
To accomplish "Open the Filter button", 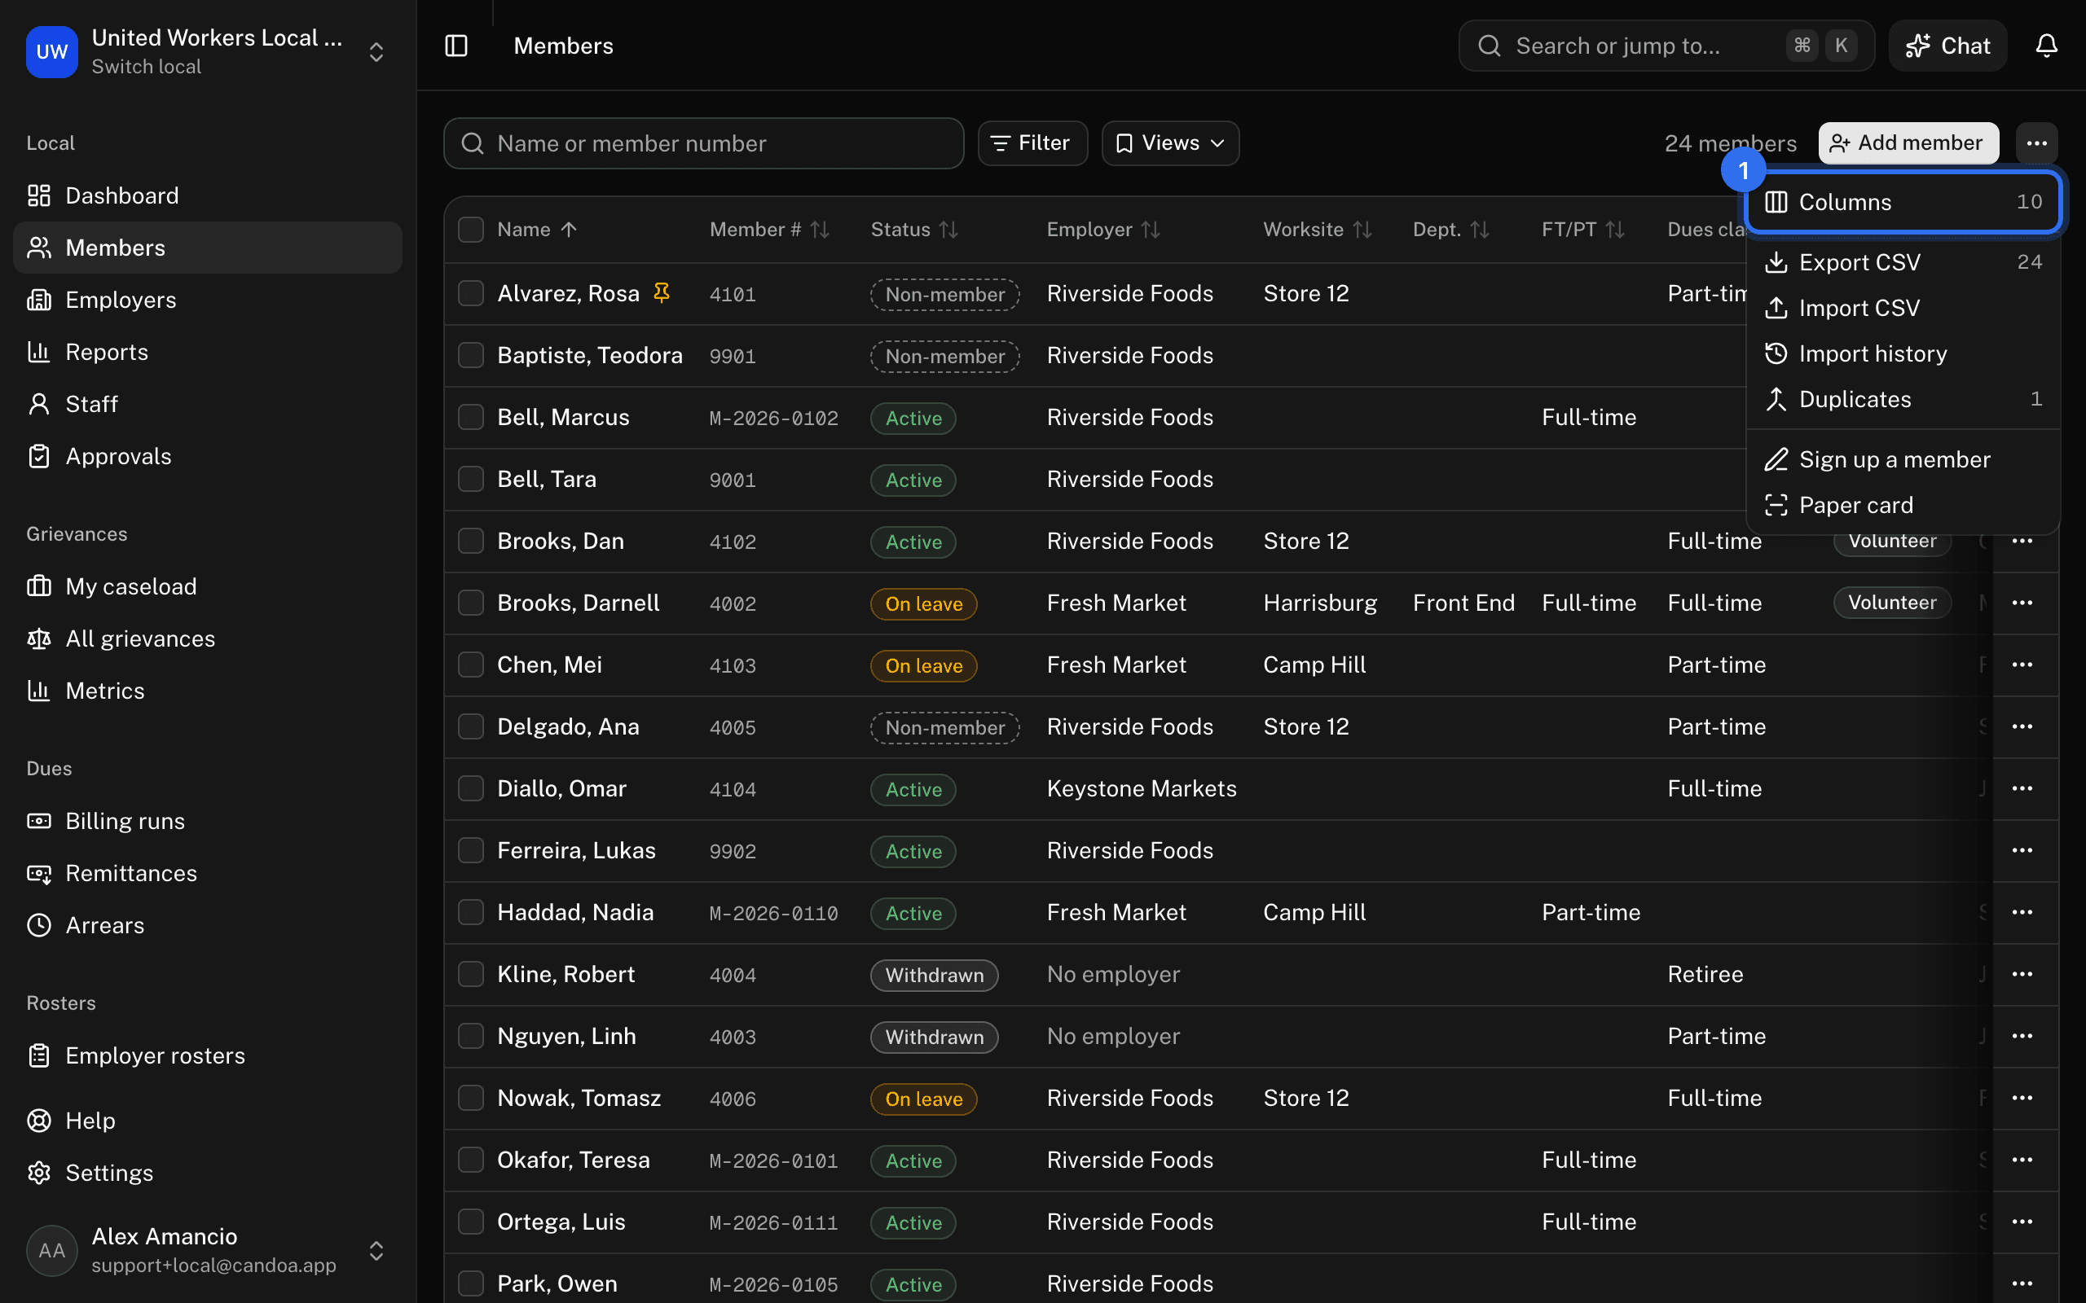I will coord(1032,143).
